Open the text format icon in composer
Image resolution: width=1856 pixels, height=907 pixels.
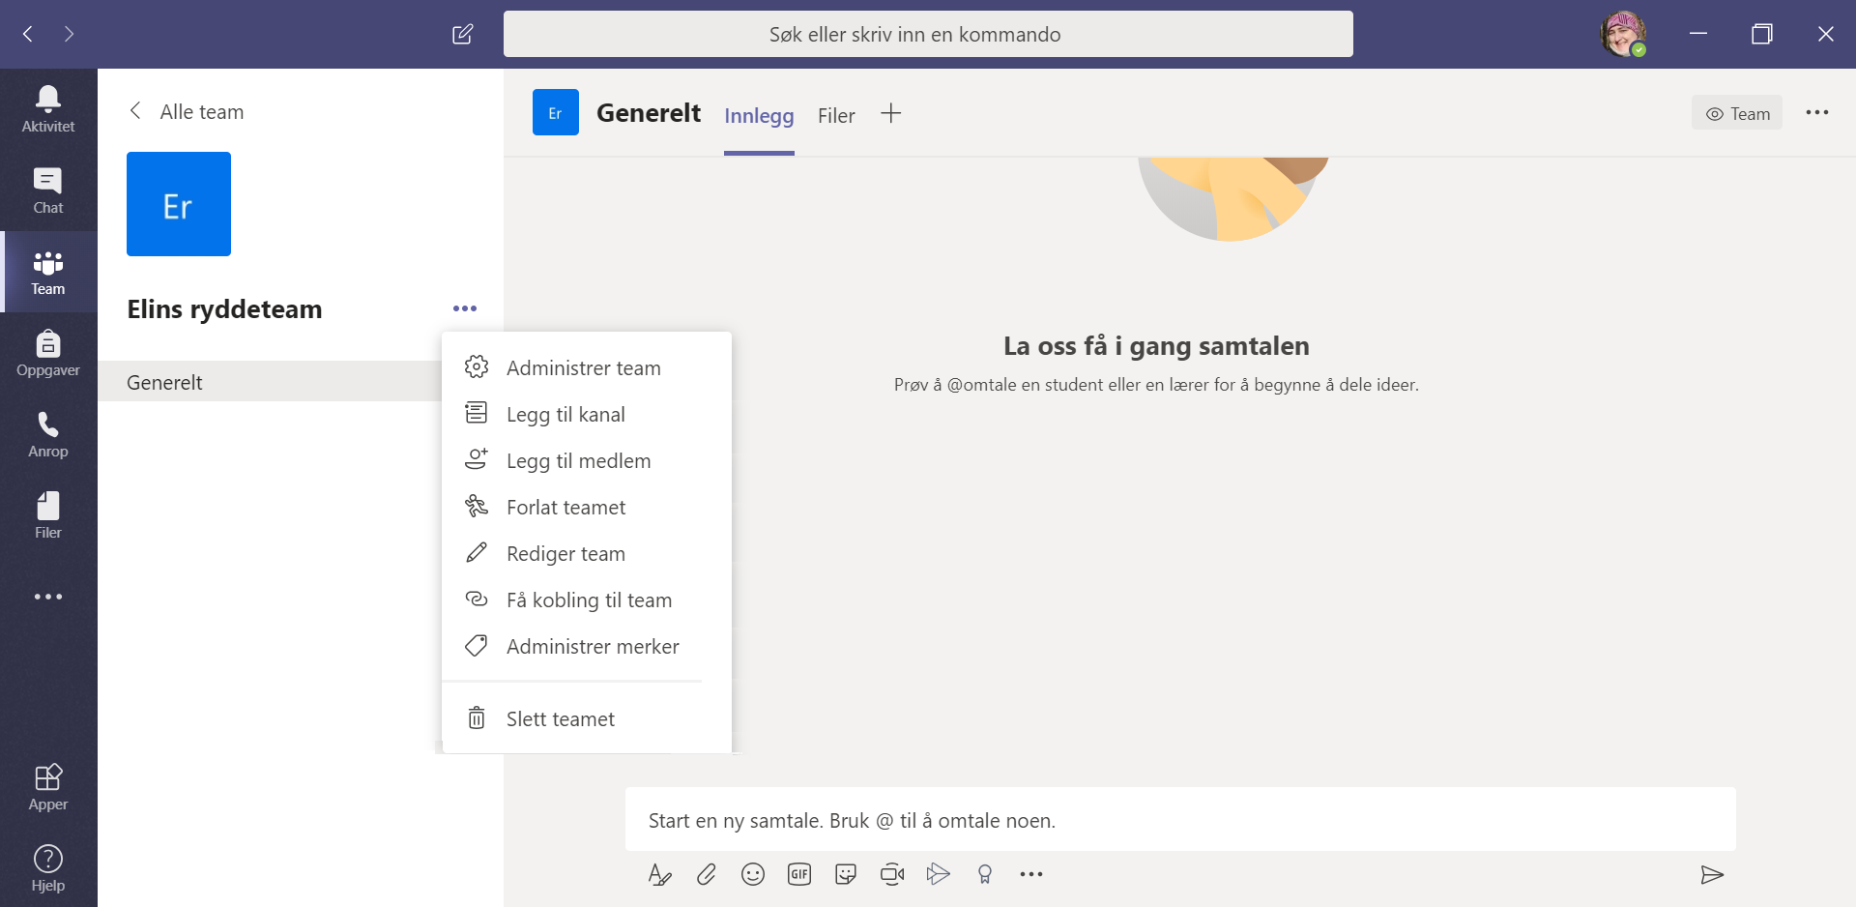click(660, 875)
